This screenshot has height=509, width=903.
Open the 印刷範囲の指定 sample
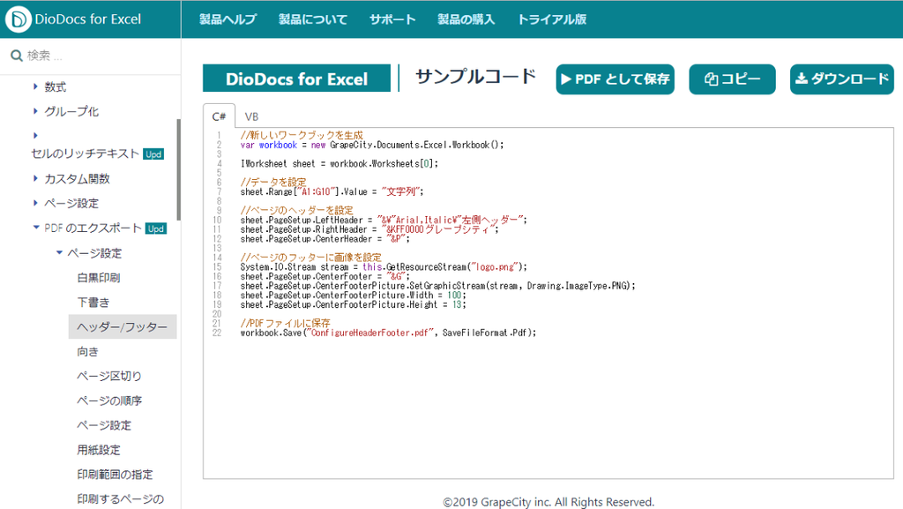point(116,475)
